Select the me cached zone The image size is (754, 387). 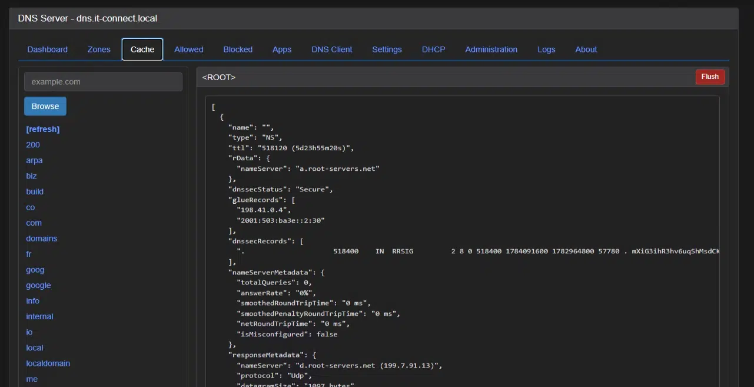[x=32, y=379]
